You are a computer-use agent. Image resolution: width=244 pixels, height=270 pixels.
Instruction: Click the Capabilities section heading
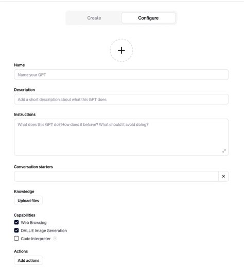click(x=25, y=215)
